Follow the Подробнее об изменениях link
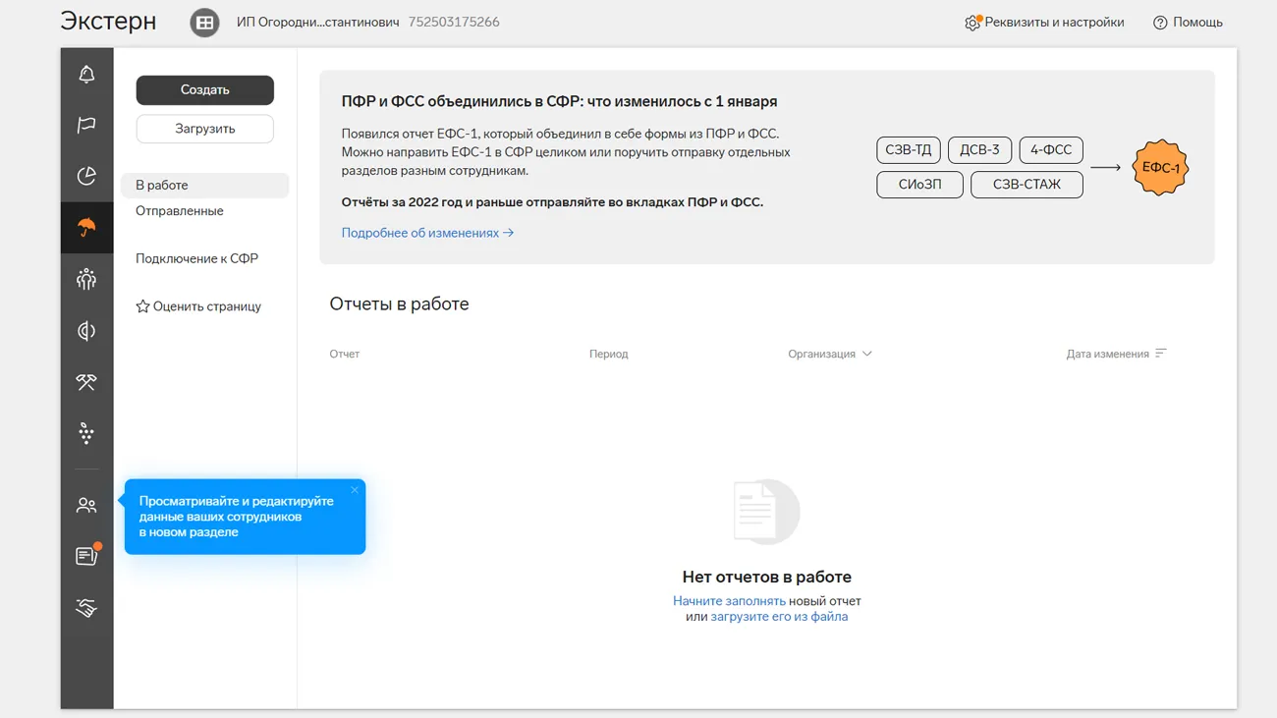This screenshot has width=1277, height=718. (x=427, y=233)
